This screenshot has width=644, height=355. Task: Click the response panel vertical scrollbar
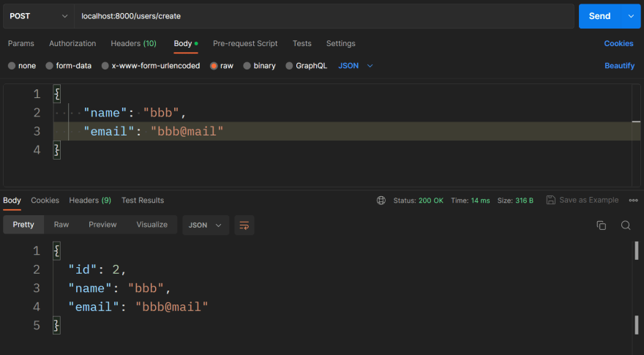pos(637,288)
